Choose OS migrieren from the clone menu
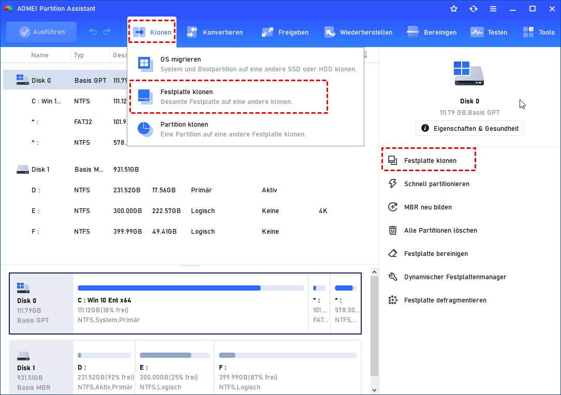Viewport: 561px width, 395px height. [246, 64]
